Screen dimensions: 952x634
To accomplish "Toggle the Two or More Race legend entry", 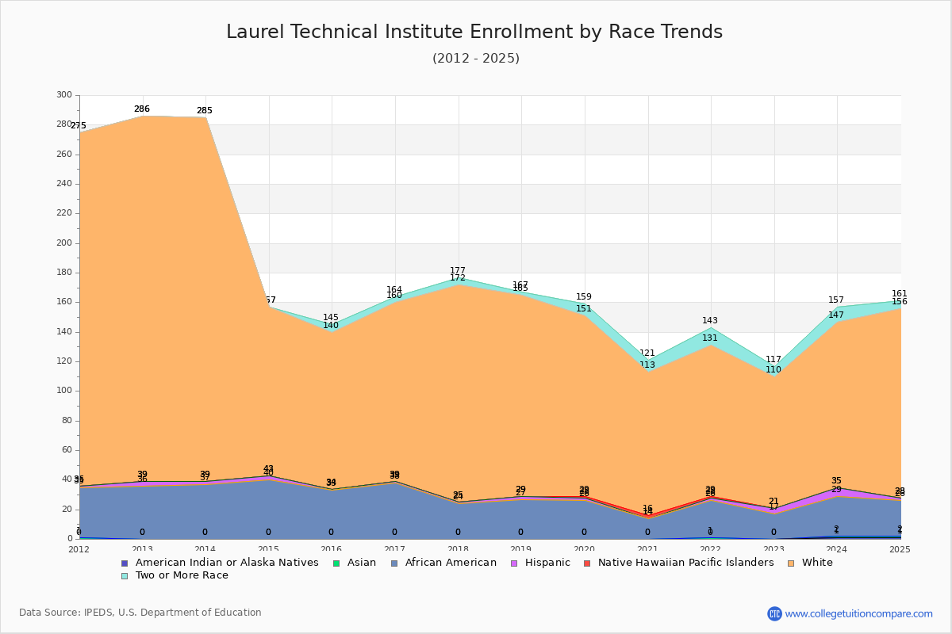I will point(175,575).
